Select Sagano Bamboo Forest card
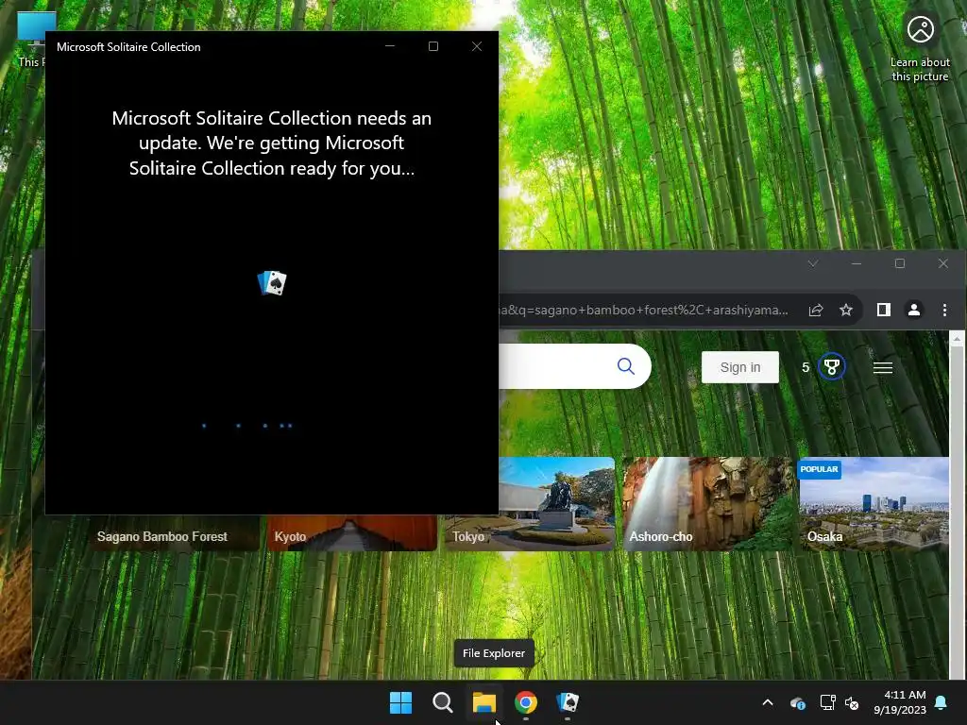 pos(175,532)
